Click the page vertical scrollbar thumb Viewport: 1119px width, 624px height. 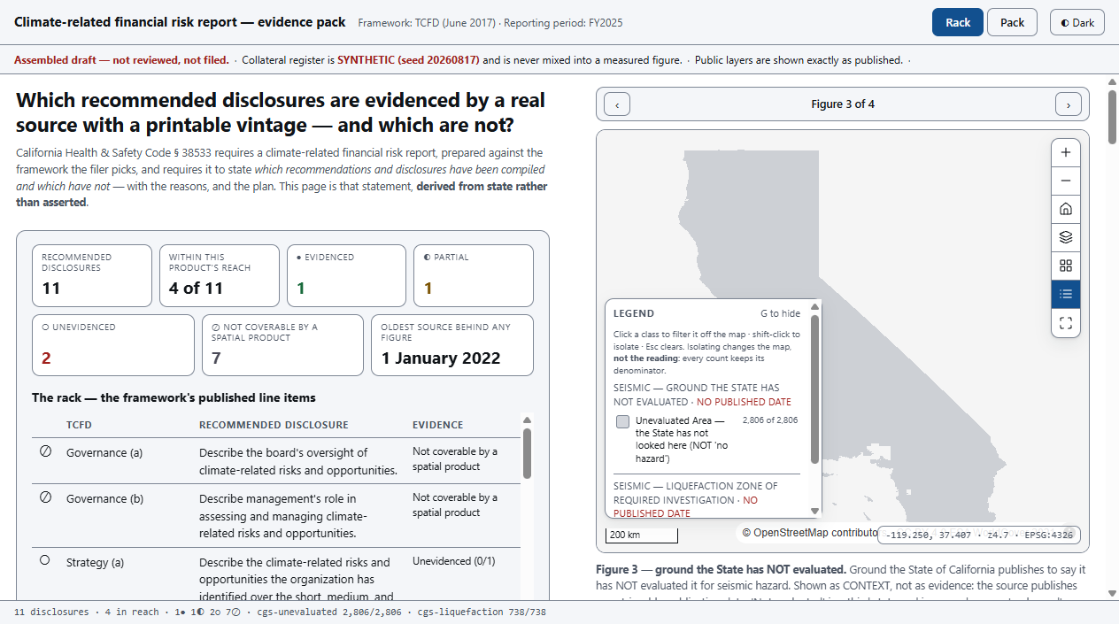[x=1113, y=116]
